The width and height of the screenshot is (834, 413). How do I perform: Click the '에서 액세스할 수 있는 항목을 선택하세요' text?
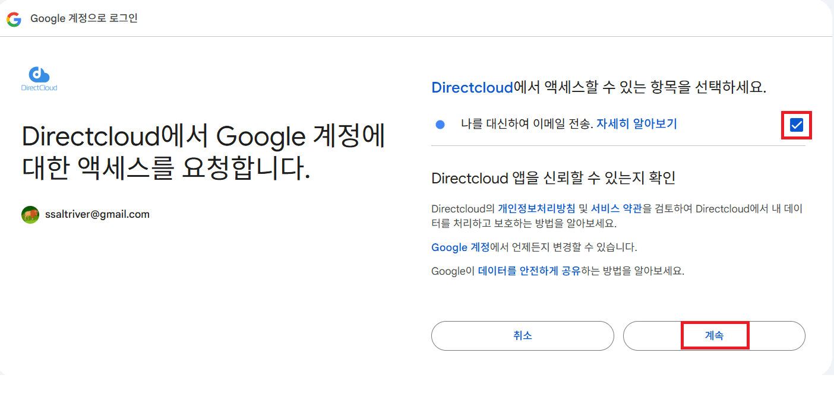[x=640, y=88]
